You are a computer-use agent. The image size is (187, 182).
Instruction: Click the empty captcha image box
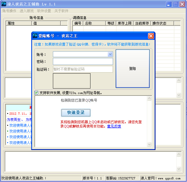click(x=72, y=81)
